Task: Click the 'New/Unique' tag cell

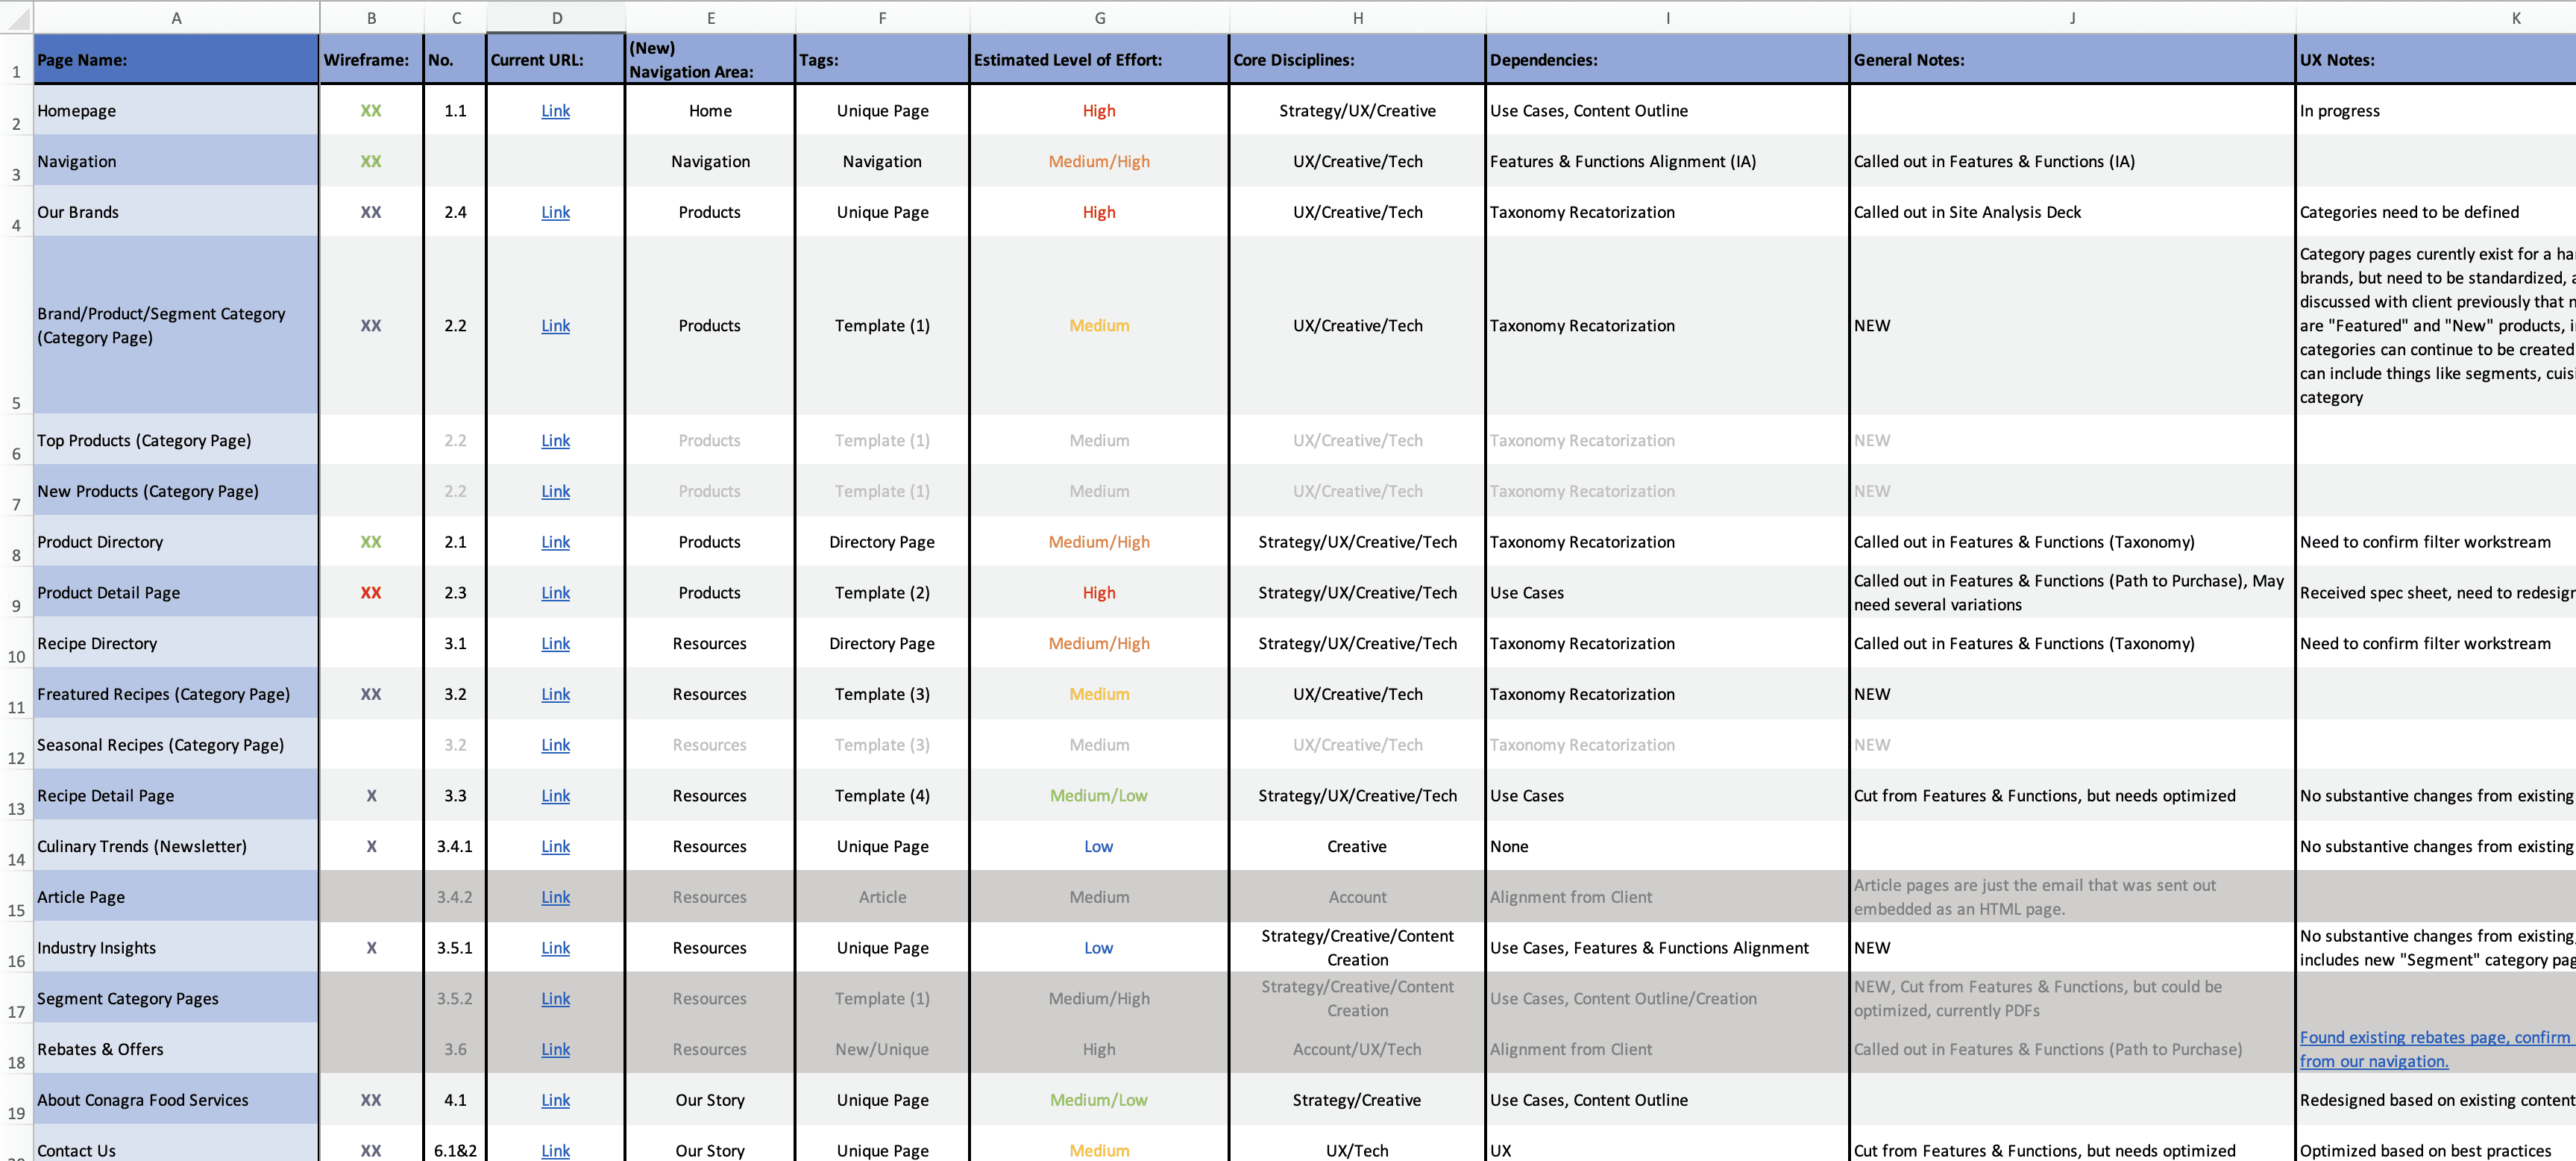Action: [x=882, y=1049]
